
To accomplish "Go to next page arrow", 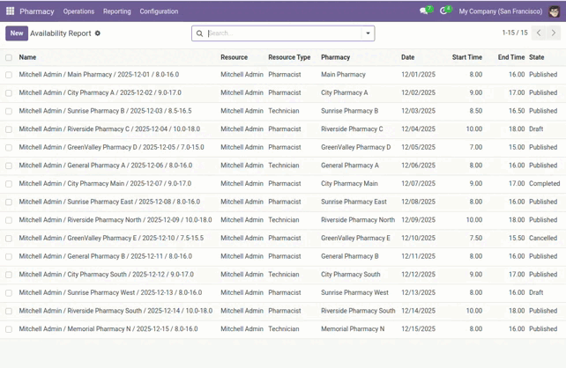I will (554, 33).
